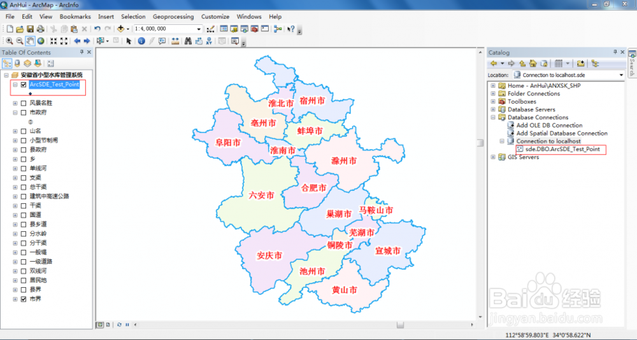Open the ArcToolbox red toolbox icon

click(x=255, y=29)
